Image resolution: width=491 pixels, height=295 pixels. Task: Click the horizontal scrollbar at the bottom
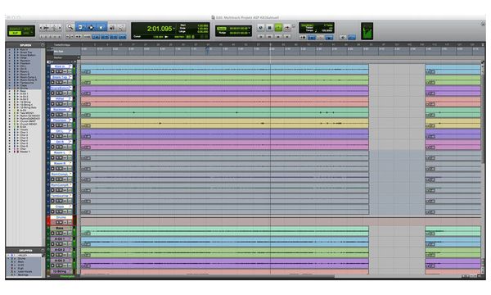click(x=208, y=276)
